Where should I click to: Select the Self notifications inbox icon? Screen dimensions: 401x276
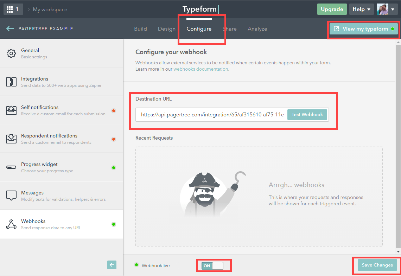pos(11,110)
